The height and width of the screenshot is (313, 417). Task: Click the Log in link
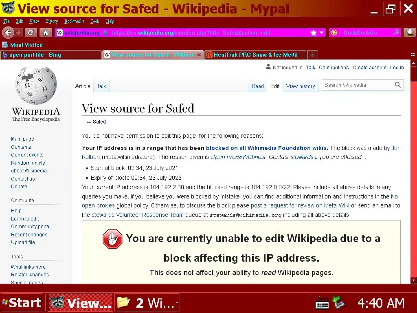point(397,68)
